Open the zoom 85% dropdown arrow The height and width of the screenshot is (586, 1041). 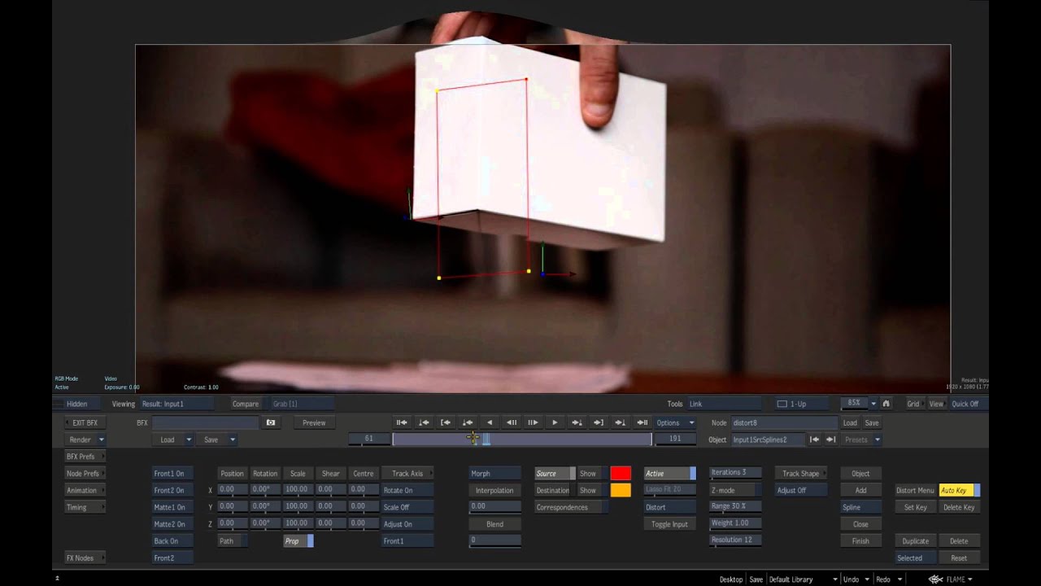pos(873,404)
